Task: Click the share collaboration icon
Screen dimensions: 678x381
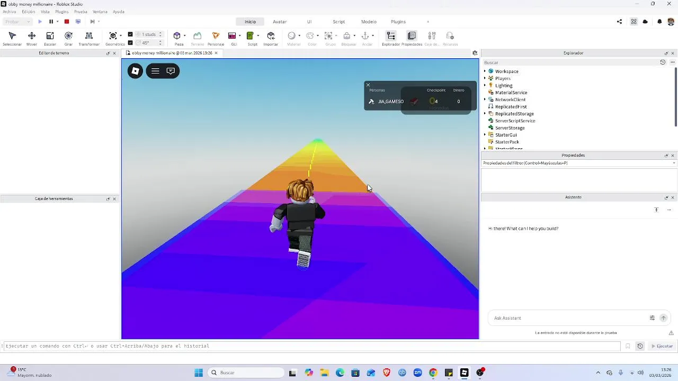Action: (x=619, y=22)
